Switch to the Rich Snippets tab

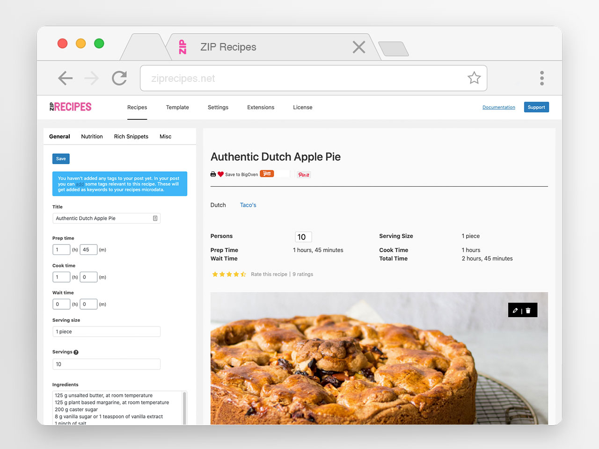[131, 137]
